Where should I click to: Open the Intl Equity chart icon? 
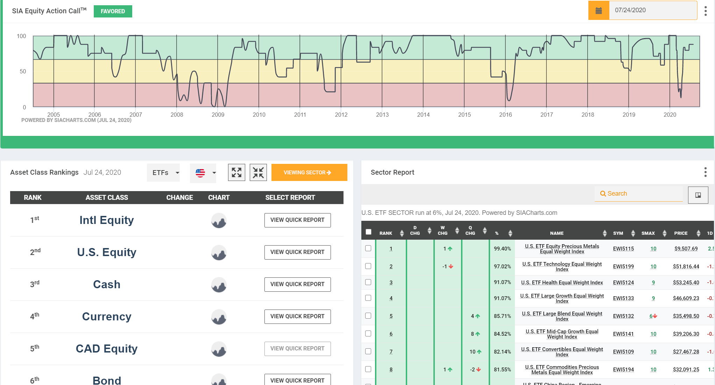coord(219,220)
